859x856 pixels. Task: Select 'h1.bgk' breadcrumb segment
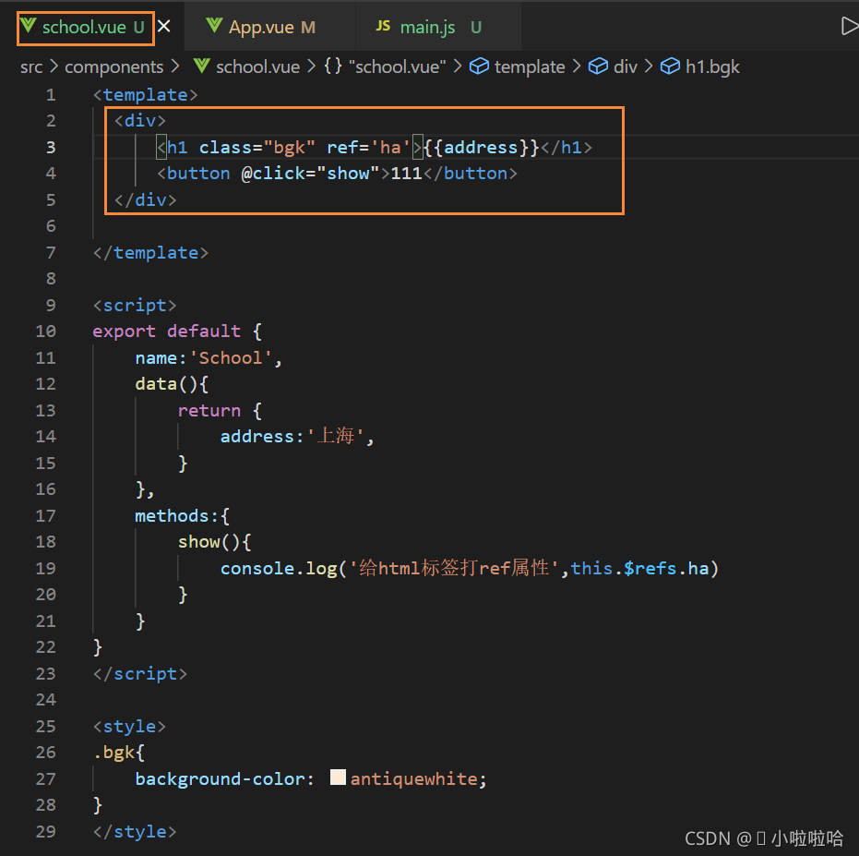[x=712, y=66]
